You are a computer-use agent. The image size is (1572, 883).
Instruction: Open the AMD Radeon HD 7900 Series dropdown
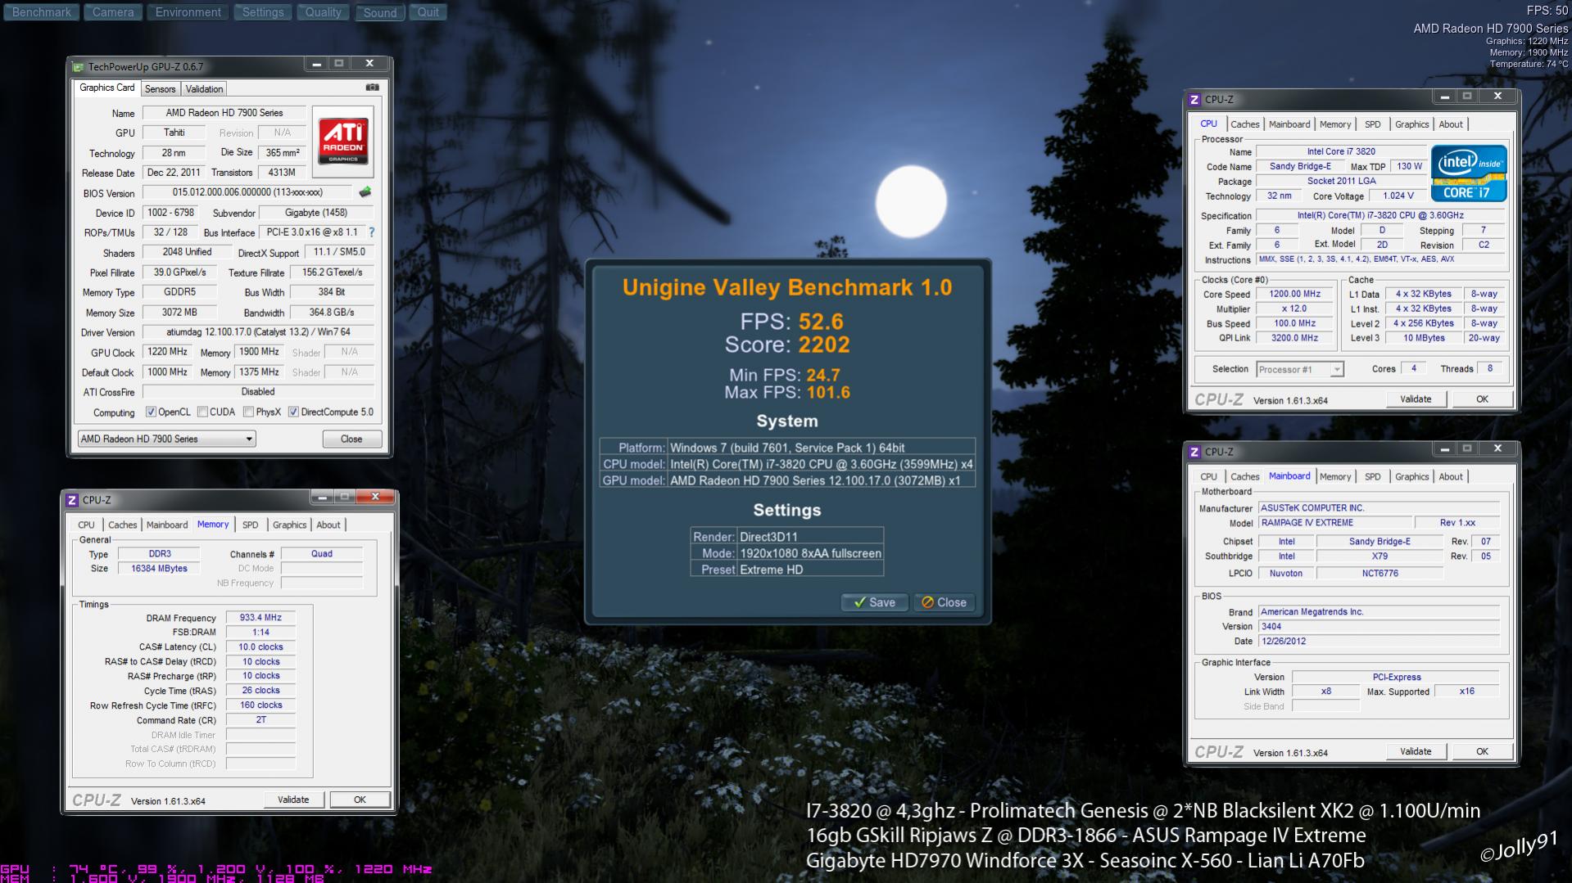pos(166,439)
